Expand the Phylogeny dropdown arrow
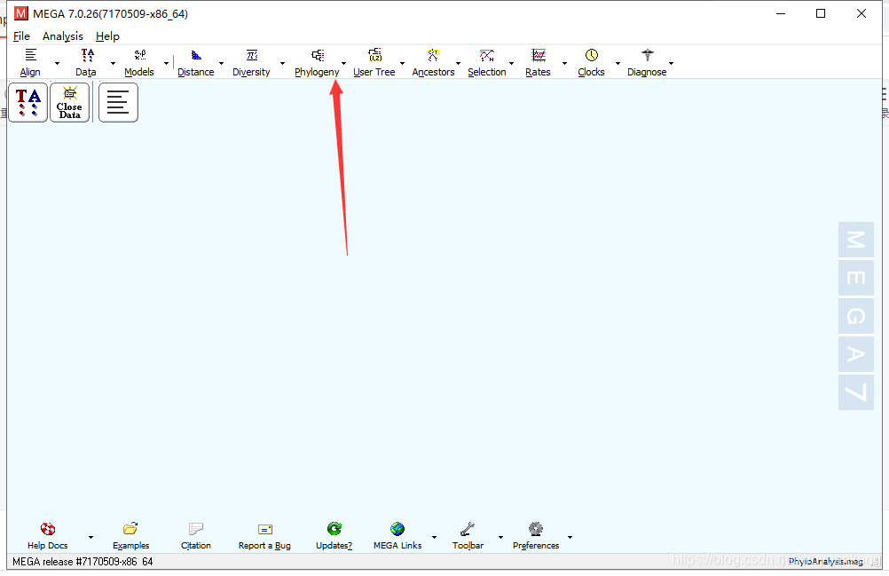 343,64
